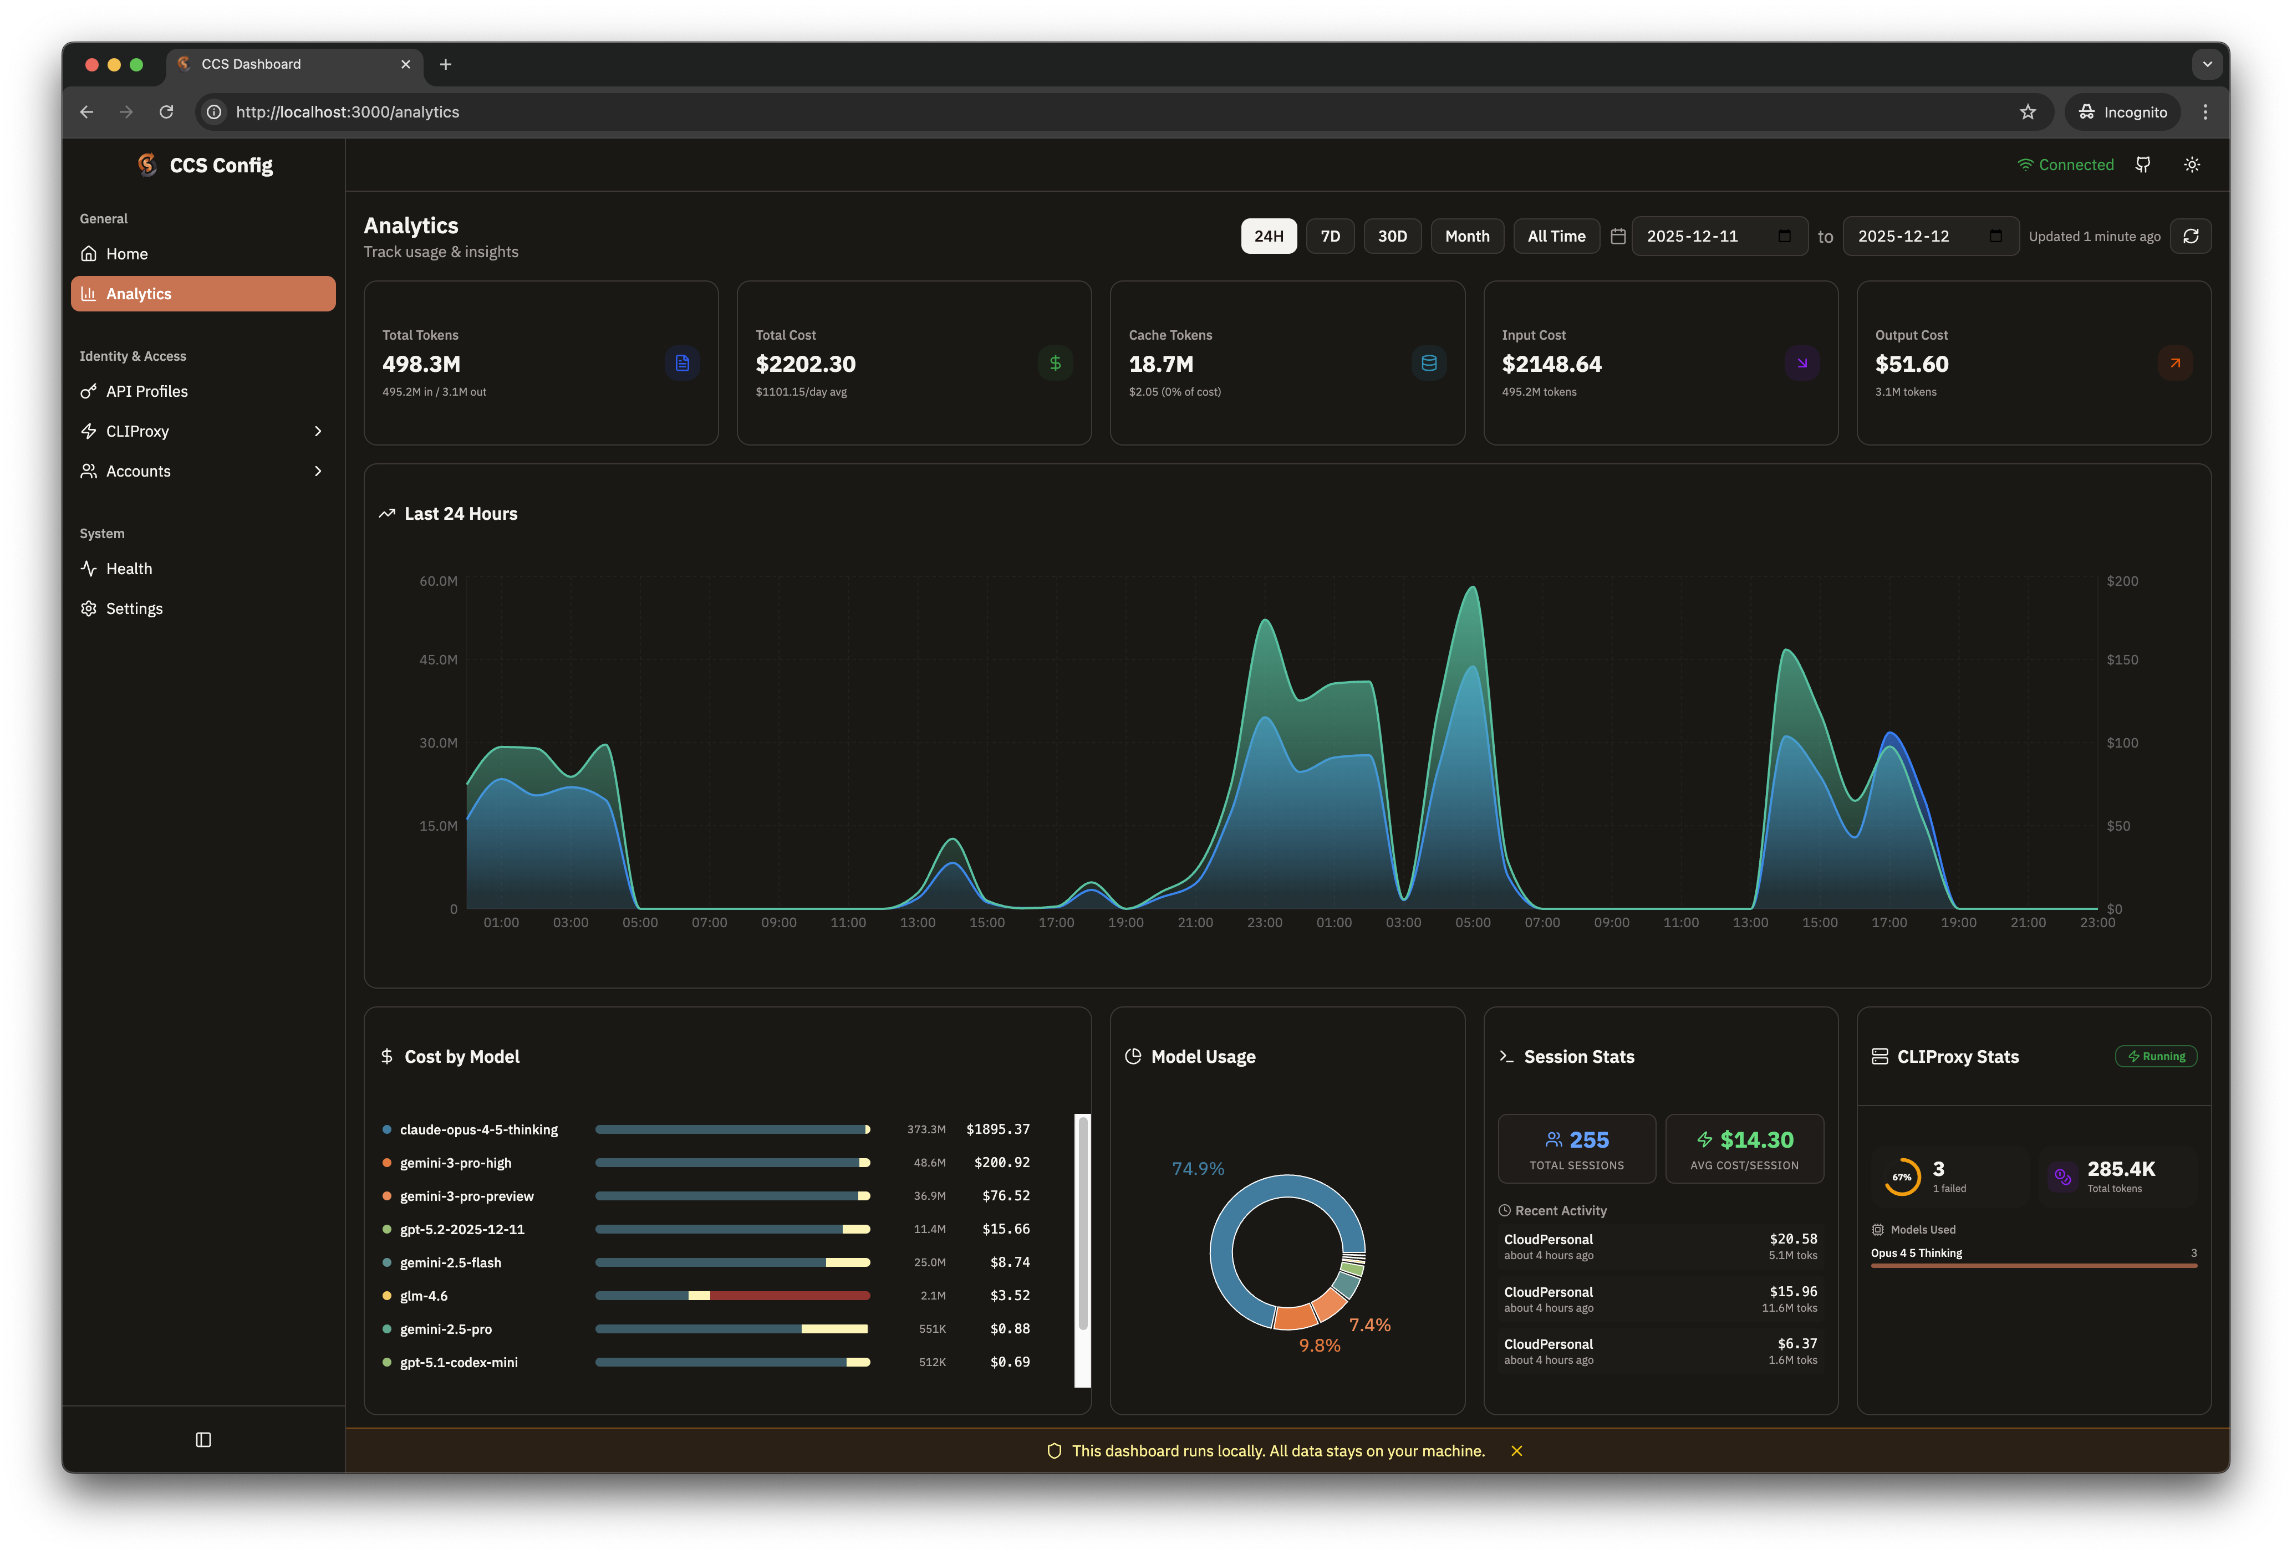Image resolution: width=2292 pixels, height=1555 pixels.
Task: Open browser tab search dropdown
Action: (2207, 64)
